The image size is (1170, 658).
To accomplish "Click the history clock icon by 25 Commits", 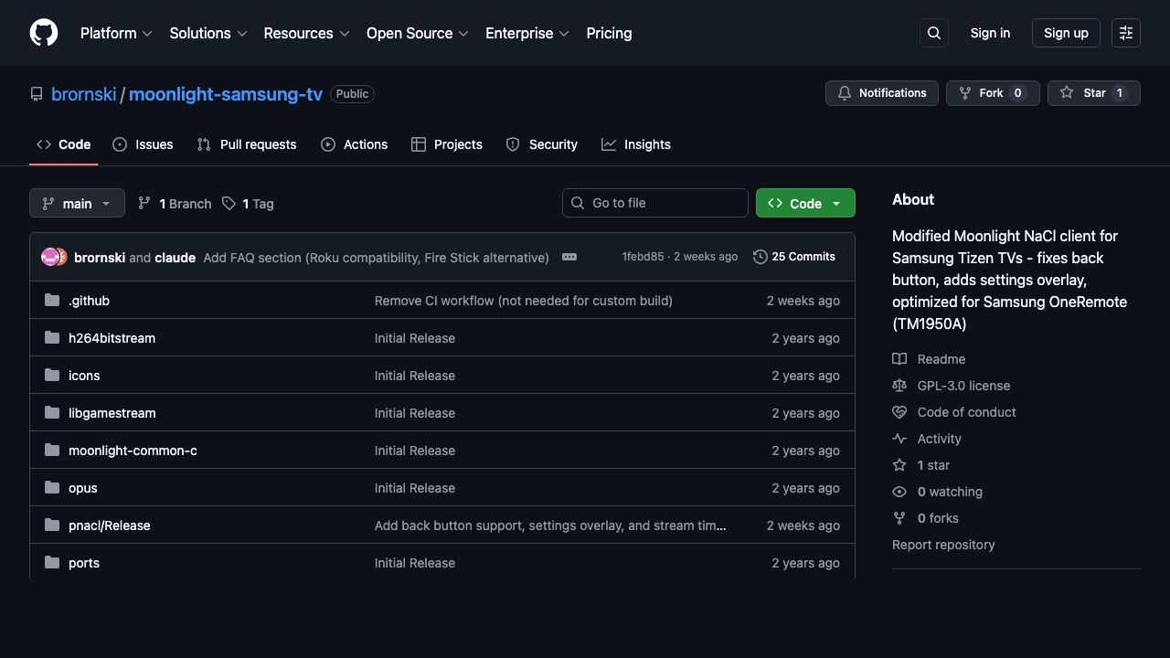I will click(x=760, y=257).
